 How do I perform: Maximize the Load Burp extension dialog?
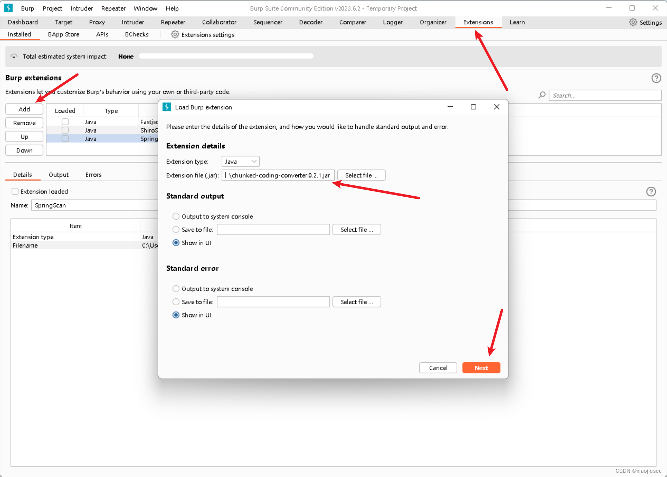(x=474, y=107)
